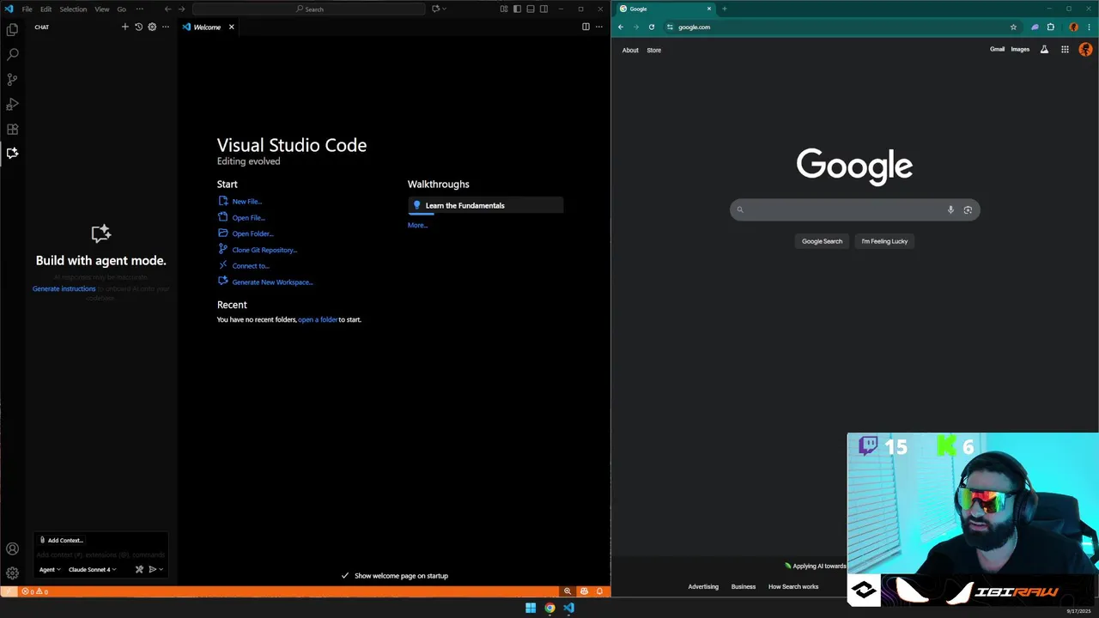This screenshot has width=1099, height=618.
Task: Open the Explorer view in VS Code
Action: click(x=12, y=29)
